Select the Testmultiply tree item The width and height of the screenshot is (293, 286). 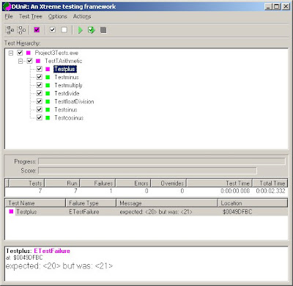(68, 85)
